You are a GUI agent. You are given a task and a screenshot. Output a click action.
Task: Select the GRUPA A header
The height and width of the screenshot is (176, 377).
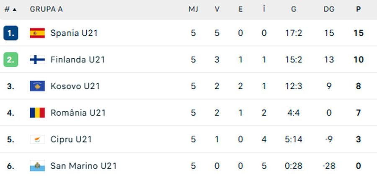click(x=46, y=9)
